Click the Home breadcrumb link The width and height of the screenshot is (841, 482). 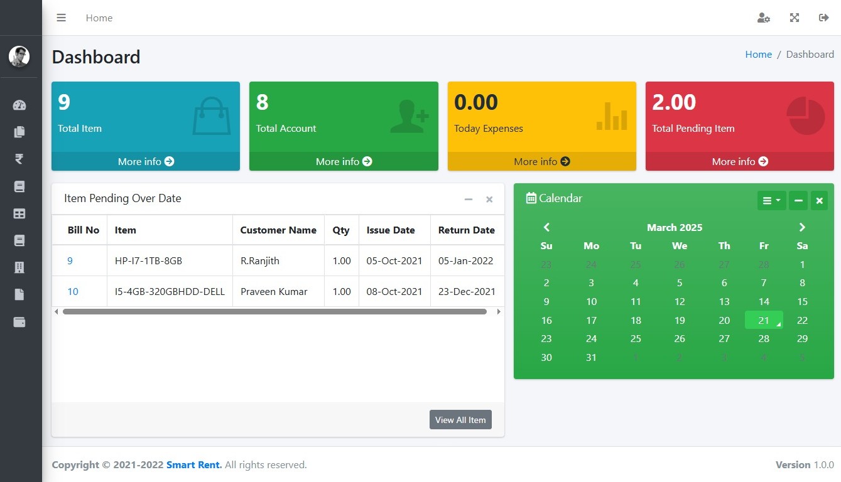[x=758, y=55]
